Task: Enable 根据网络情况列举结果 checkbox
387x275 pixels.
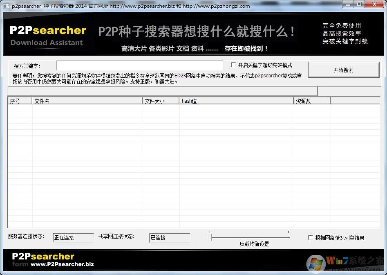Action: 310,237
